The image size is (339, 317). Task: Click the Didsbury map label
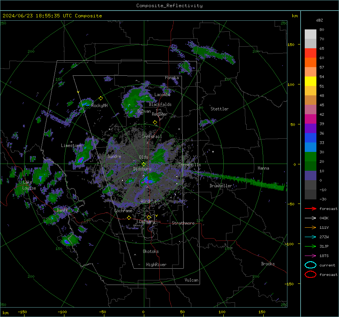(x=142, y=169)
